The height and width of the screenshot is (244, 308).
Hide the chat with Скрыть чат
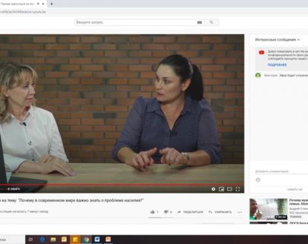(295, 189)
